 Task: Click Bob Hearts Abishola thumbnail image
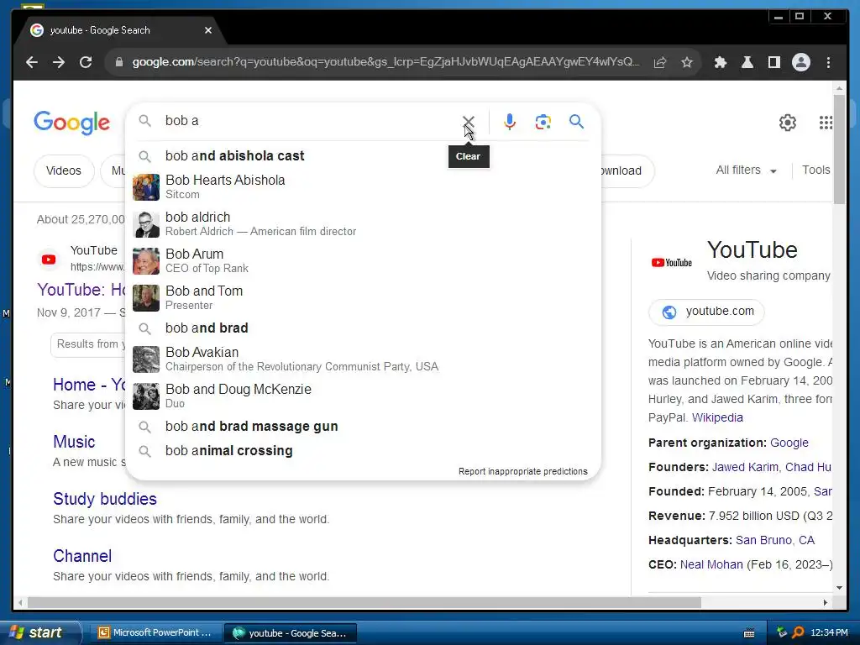point(146,187)
